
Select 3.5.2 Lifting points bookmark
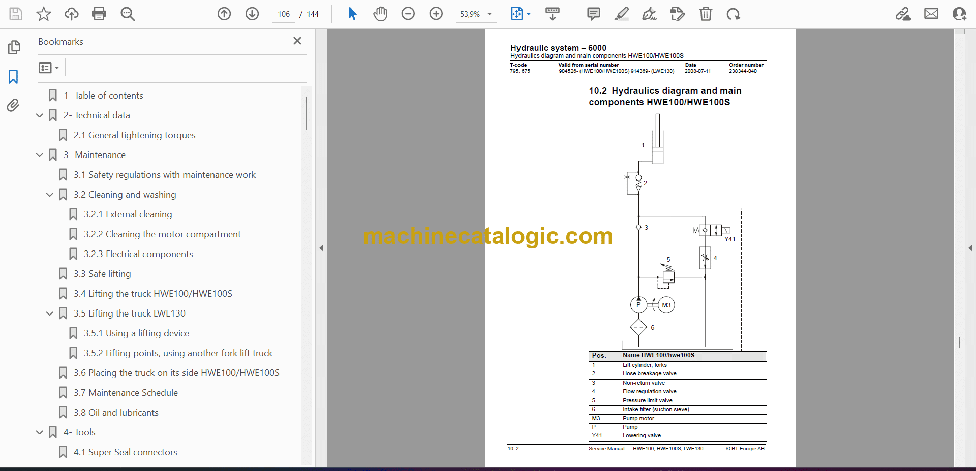point(178,353)
